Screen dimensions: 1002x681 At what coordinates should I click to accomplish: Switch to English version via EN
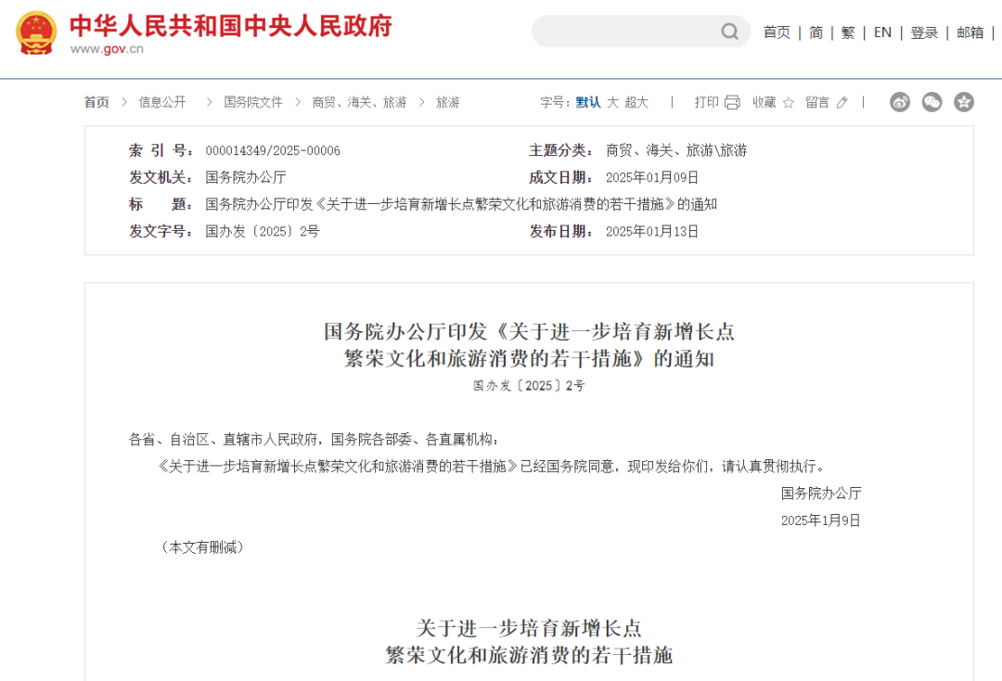click(882, 32)
